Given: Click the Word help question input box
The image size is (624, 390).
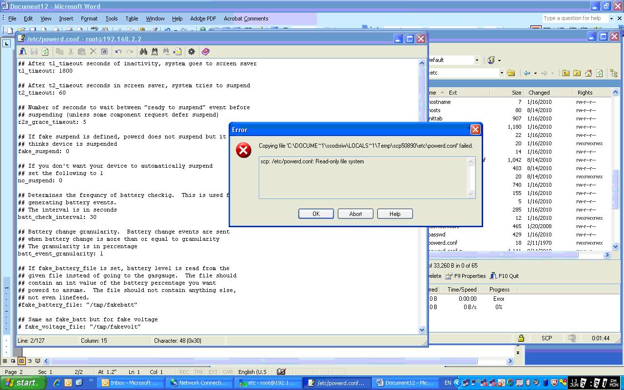Looking at the screenshot, I should point(575,19).
